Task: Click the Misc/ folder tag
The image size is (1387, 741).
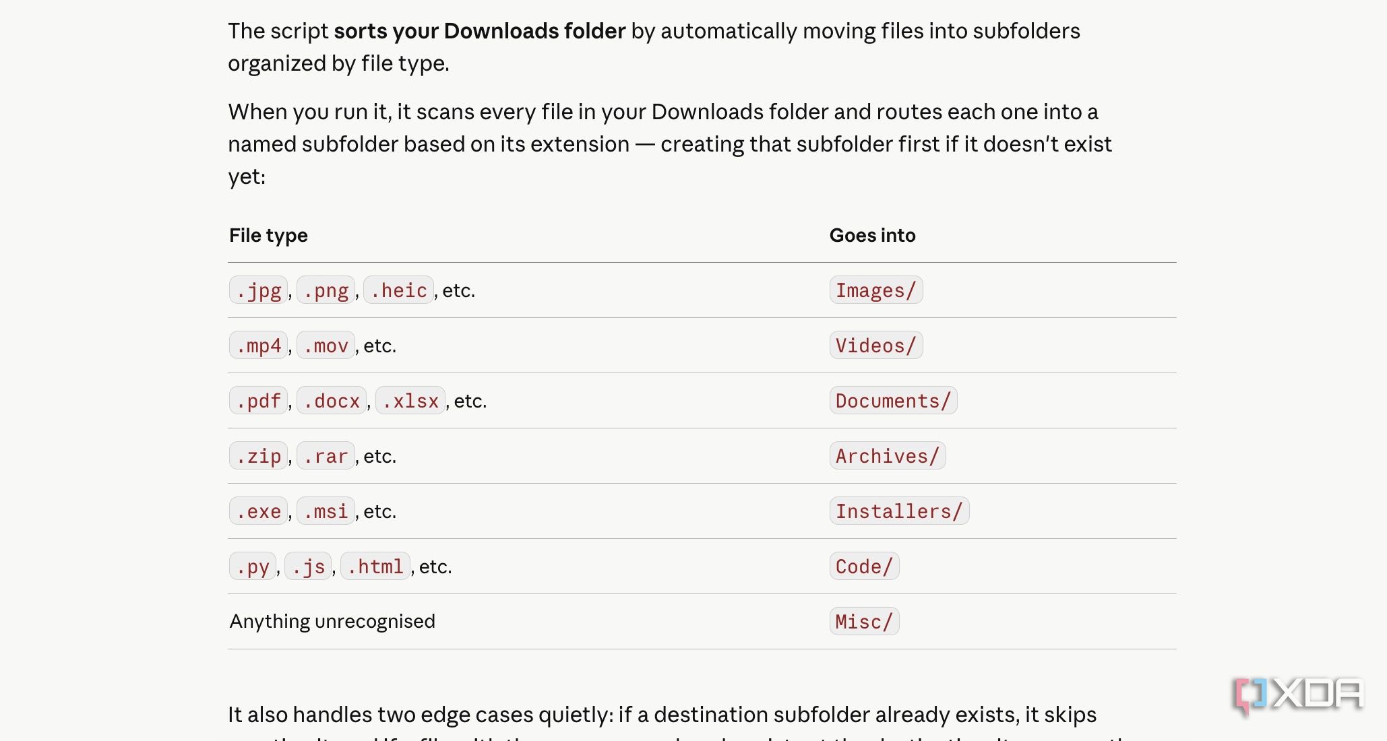Action: (864, 622)
